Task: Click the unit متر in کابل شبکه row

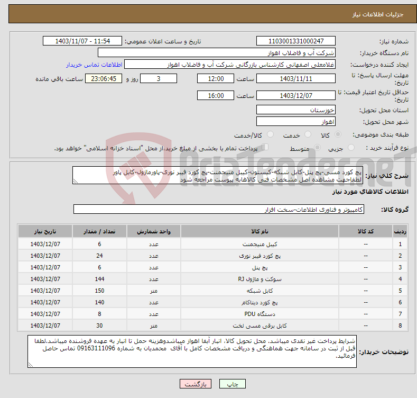Action: pyautogui.click(x=154, y=291)
